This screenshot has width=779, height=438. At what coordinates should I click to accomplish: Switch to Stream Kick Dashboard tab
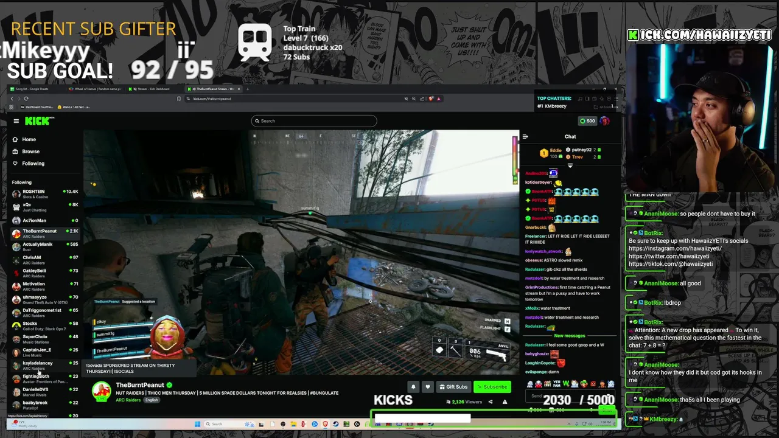(x=153, y=89)
